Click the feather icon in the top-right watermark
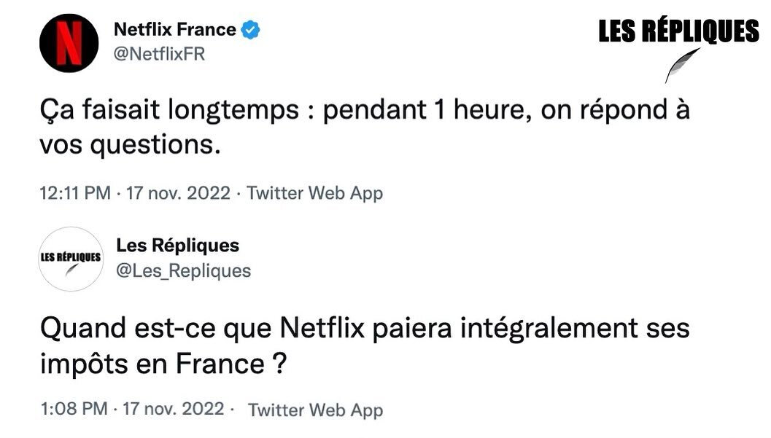 point(682,65)
